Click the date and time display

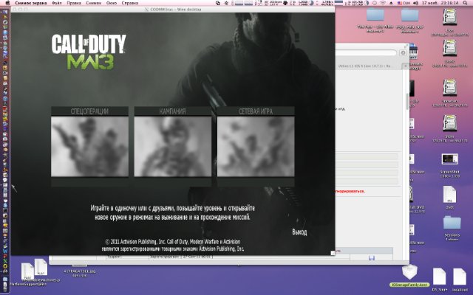tap(440, 3)
